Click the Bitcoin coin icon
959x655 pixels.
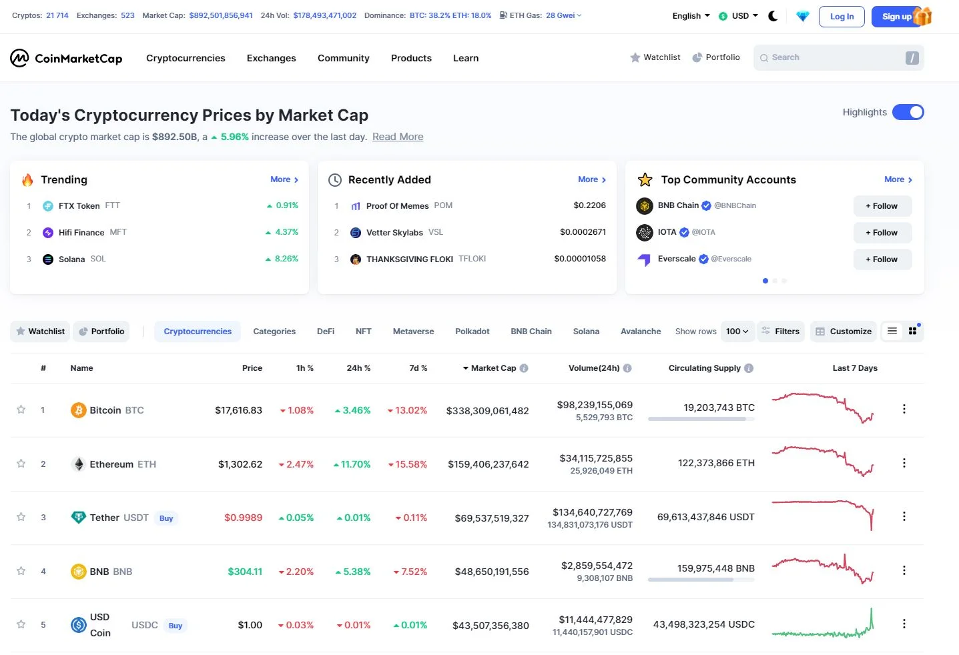coord(79,410)
